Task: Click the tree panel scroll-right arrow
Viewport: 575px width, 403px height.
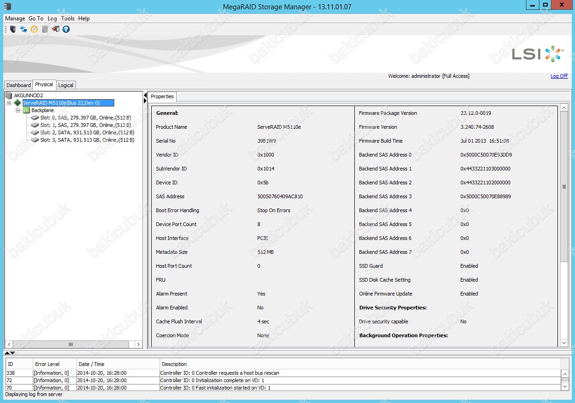Action: click(138, 344)
